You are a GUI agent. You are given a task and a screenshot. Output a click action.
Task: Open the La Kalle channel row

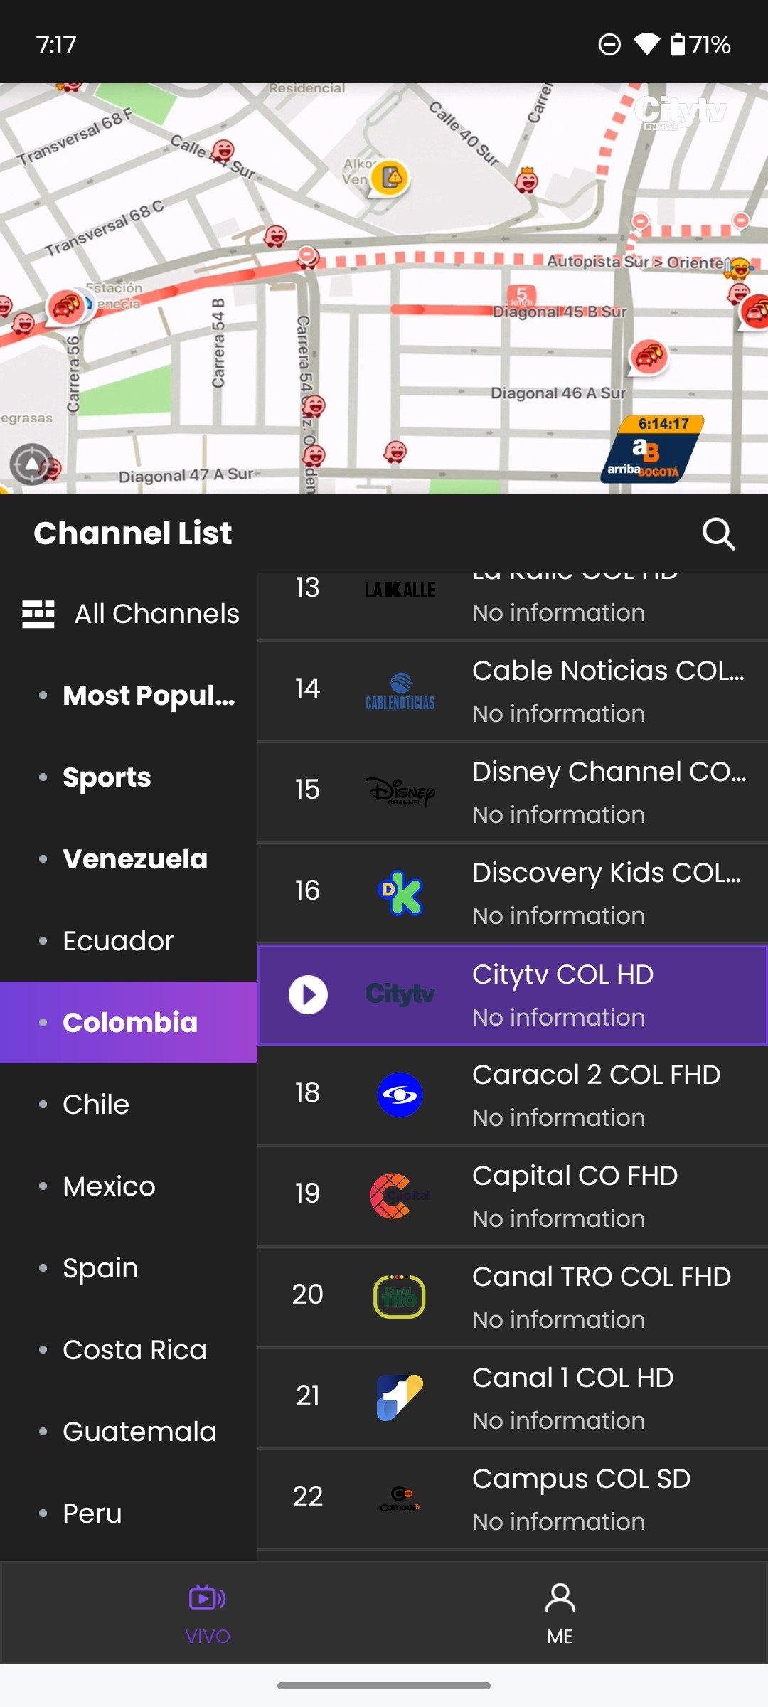(512, 606)
